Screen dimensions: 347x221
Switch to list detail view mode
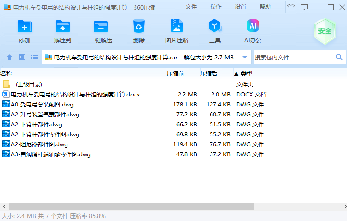34,58
